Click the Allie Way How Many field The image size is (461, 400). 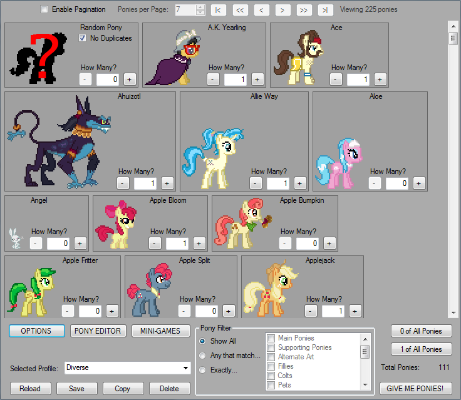(x=278, y=183)
